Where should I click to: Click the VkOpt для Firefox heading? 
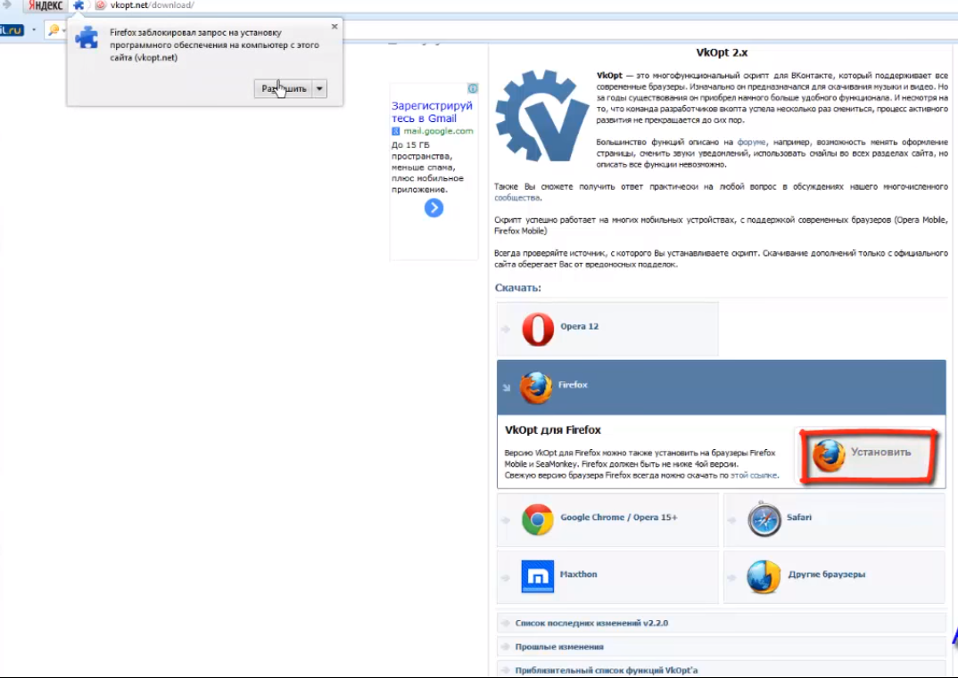coord(553,429)
